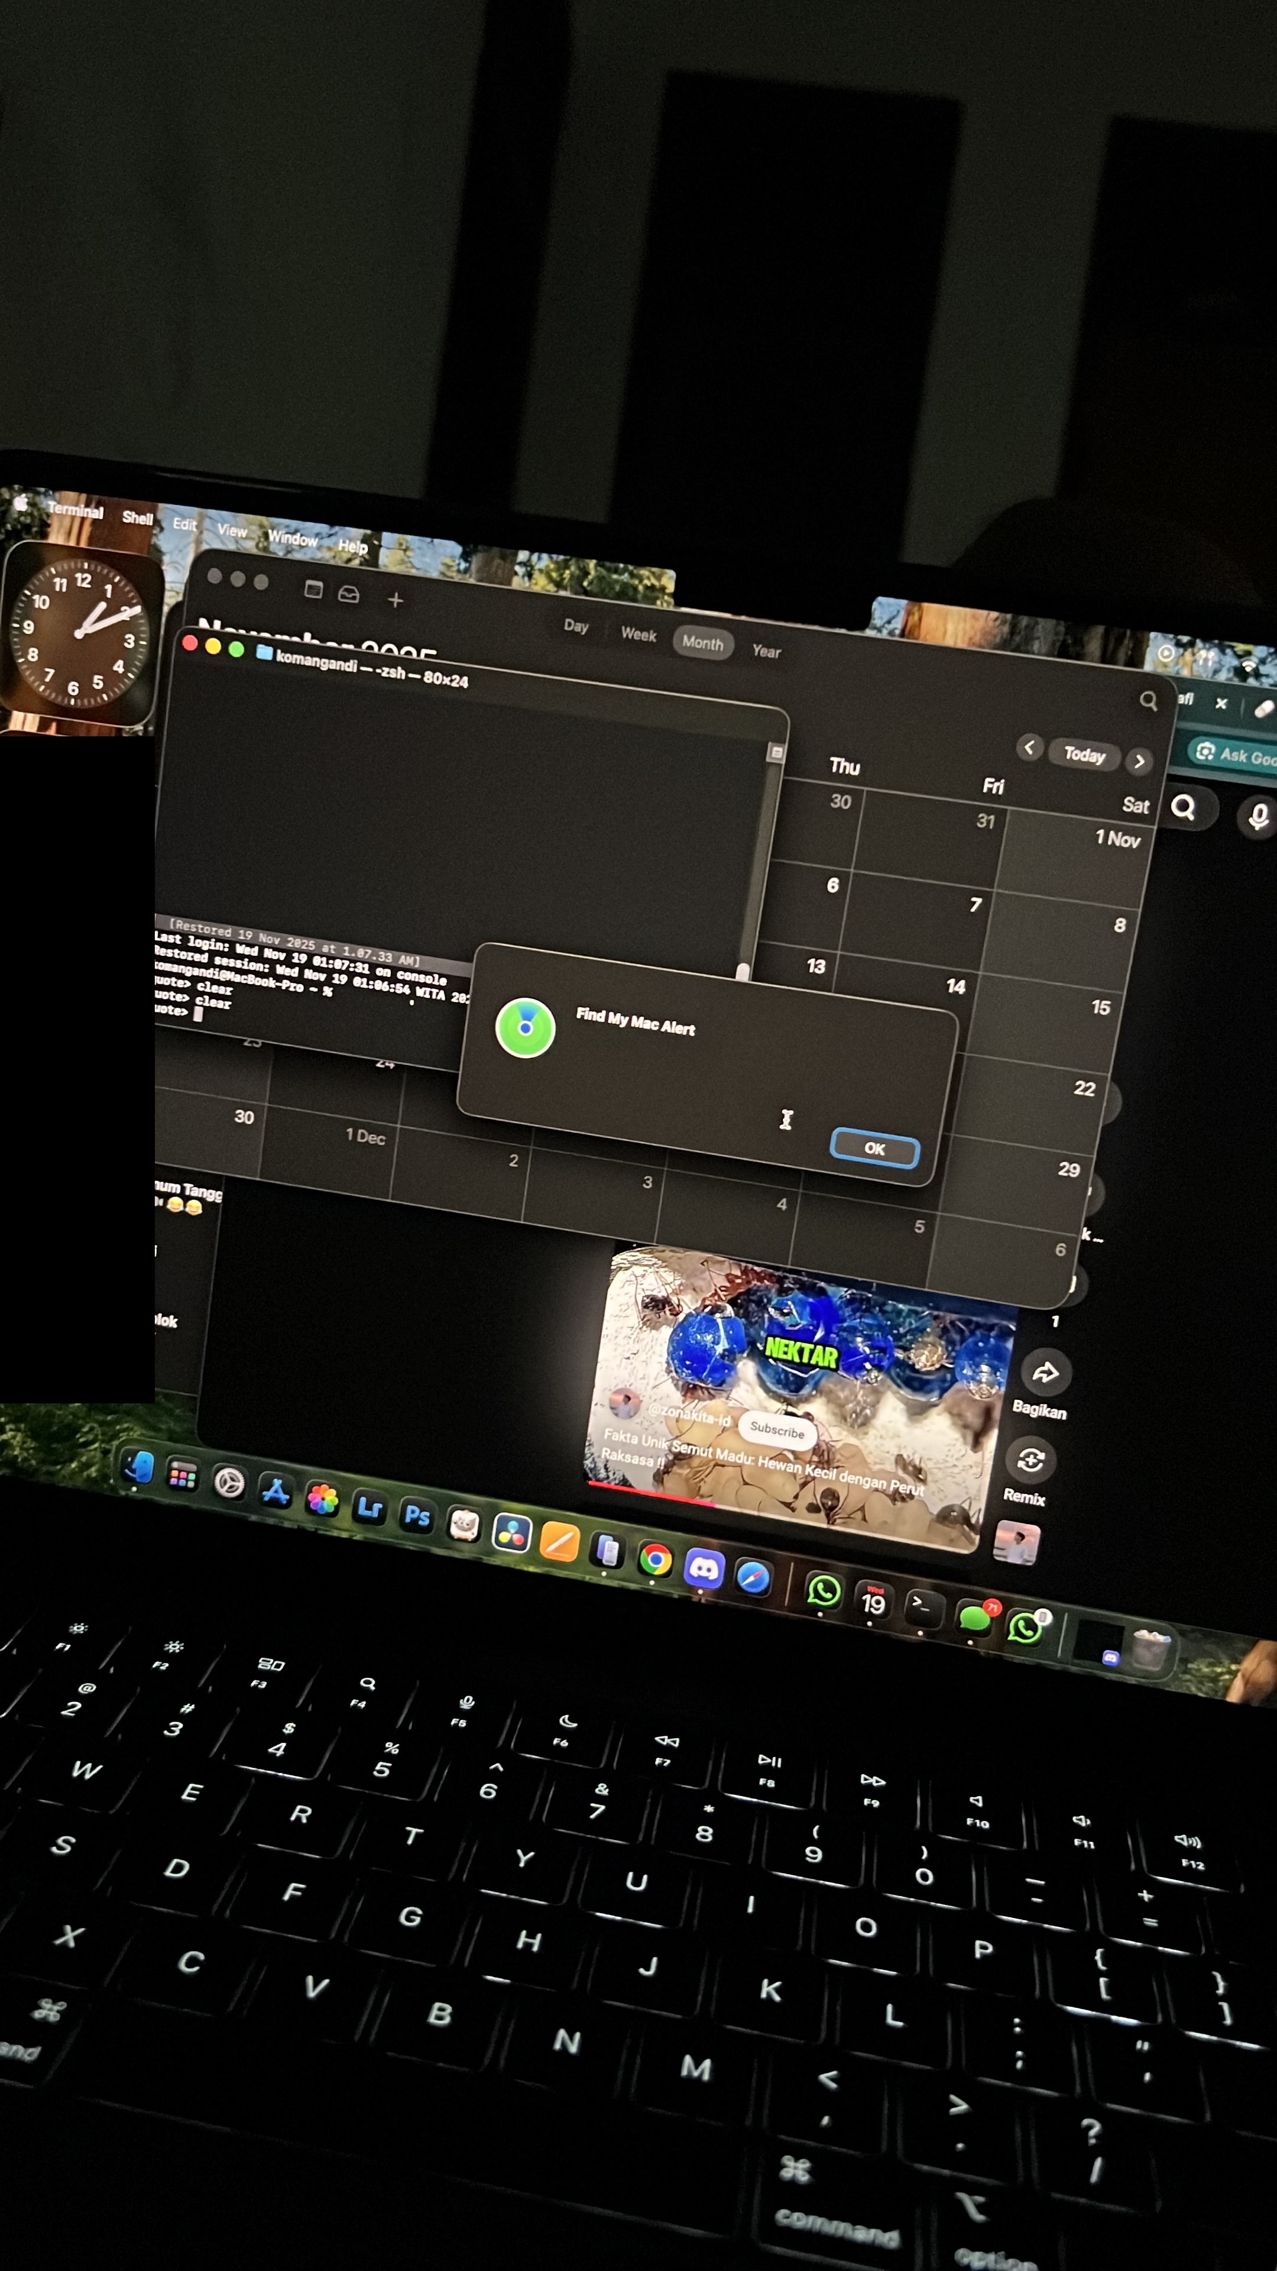1277x2271 pixels.
Task: Toggle the calendar list sidebar icon
Action: (314, 589)
